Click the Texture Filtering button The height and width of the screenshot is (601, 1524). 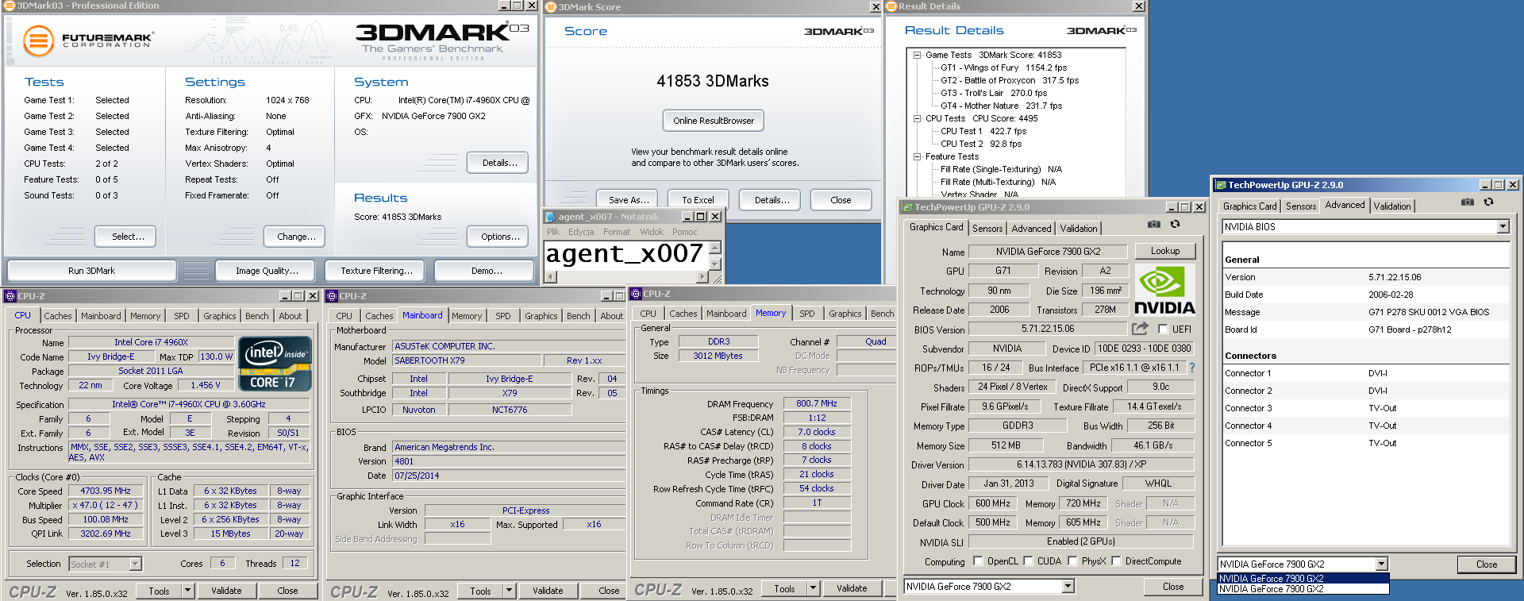point(376,271)
